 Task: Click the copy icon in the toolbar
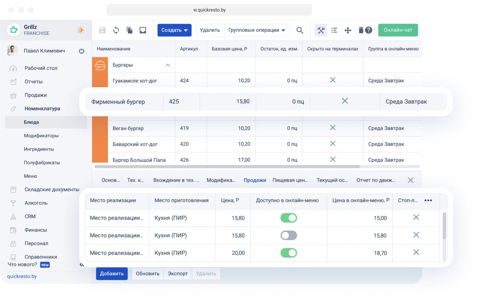pos(129,30)
